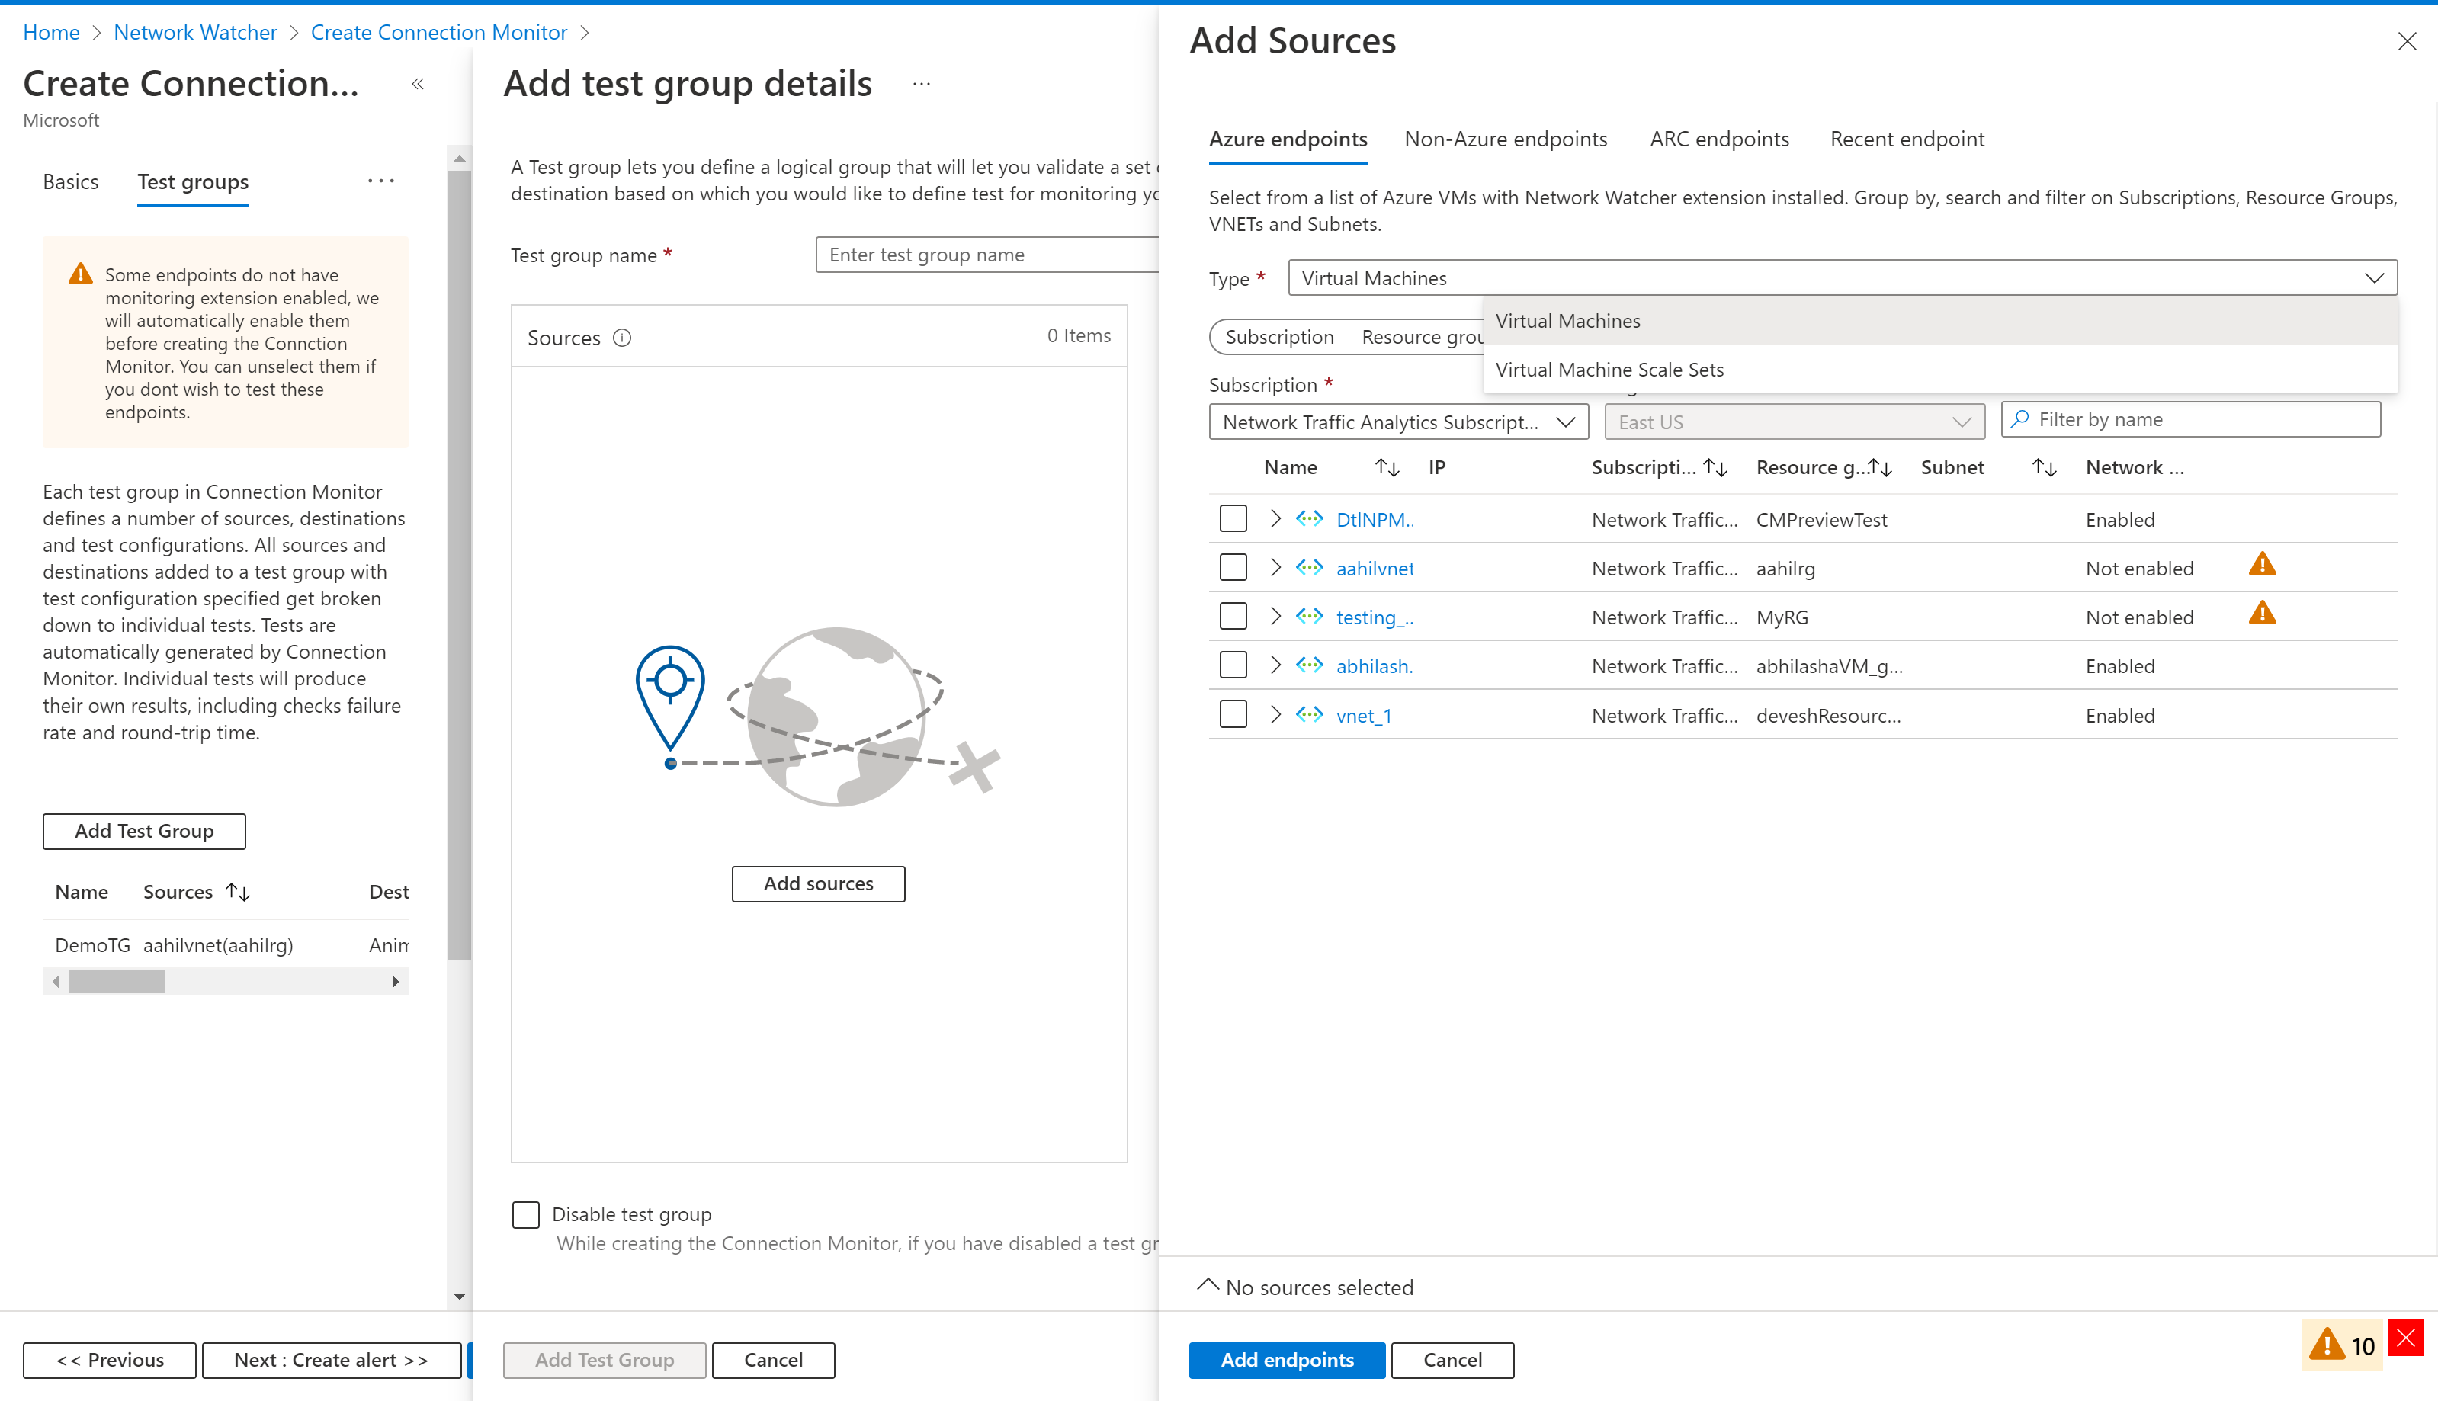Select the Network Traffic Analytics subscription dropdown

[1395, 420]
